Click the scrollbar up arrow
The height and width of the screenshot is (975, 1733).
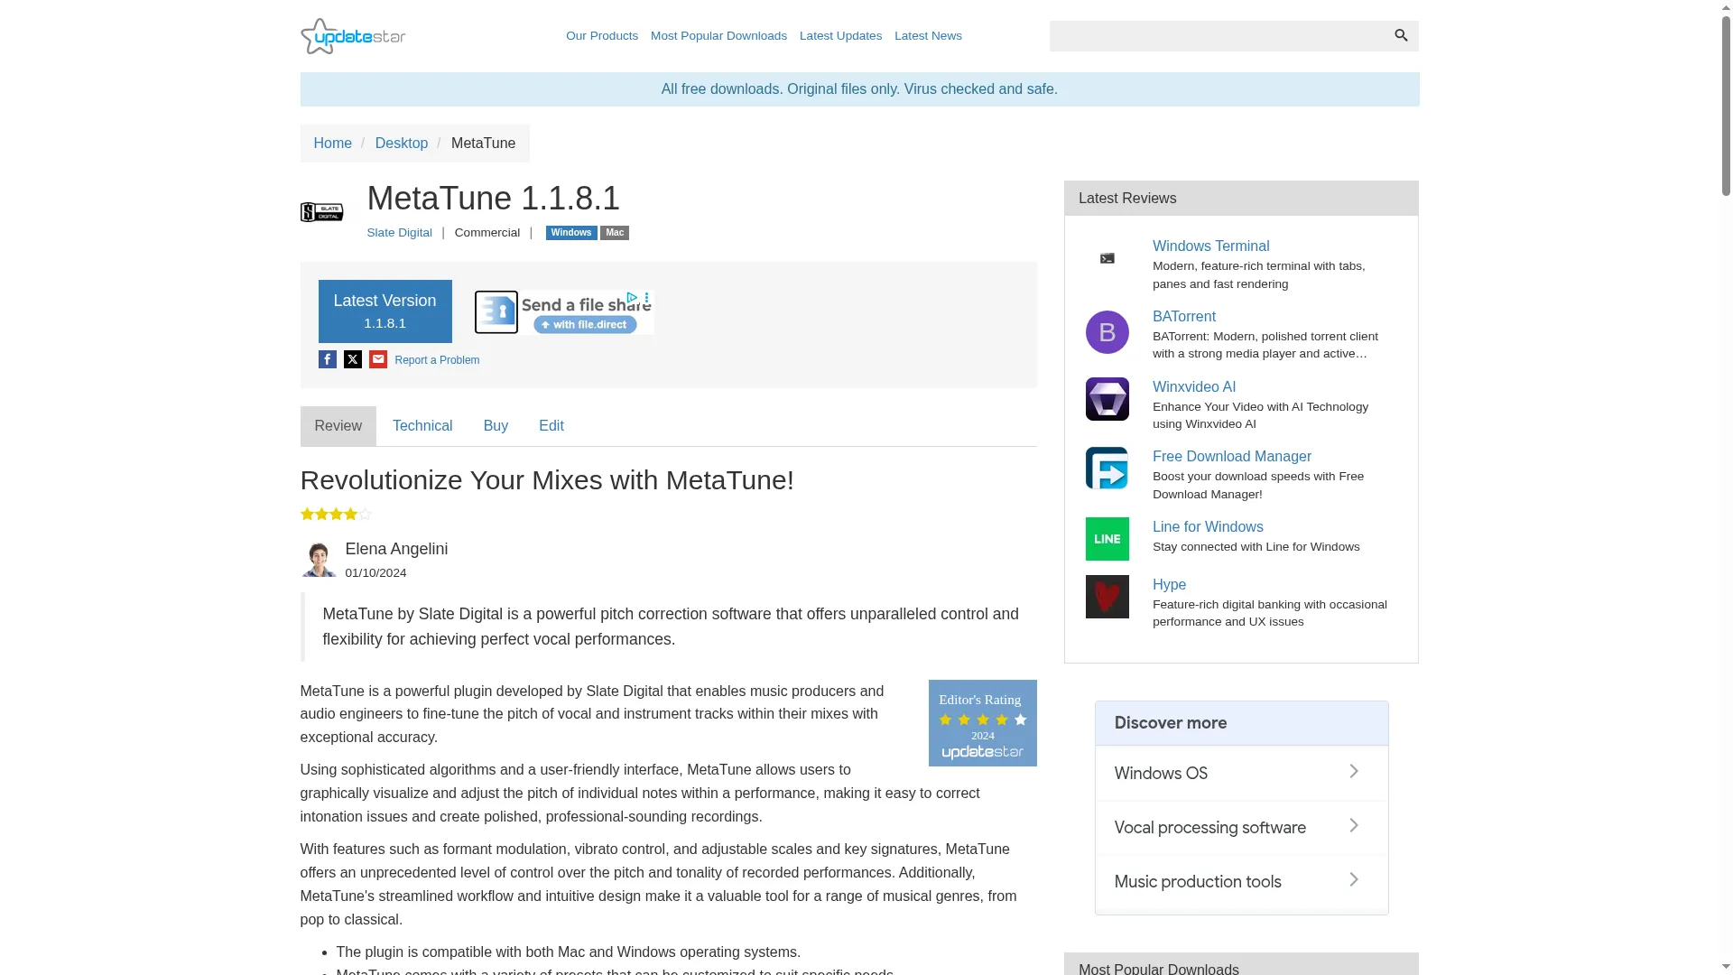1725,6
